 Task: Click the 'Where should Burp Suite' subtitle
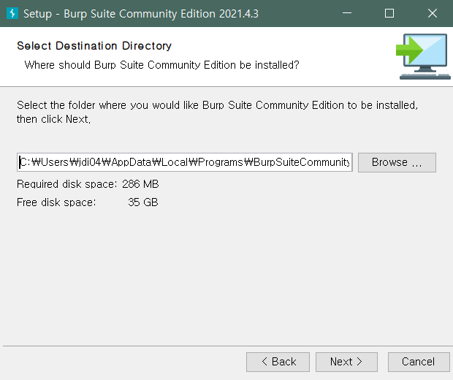coord(161,65)
